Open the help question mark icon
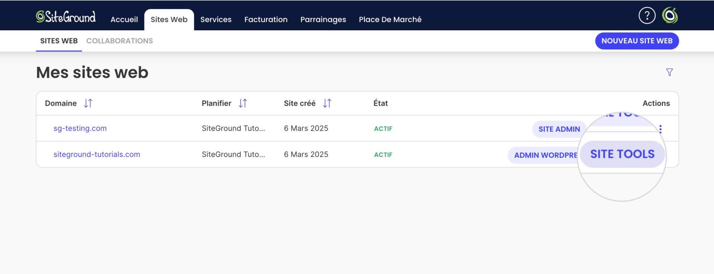 point(647,16)
